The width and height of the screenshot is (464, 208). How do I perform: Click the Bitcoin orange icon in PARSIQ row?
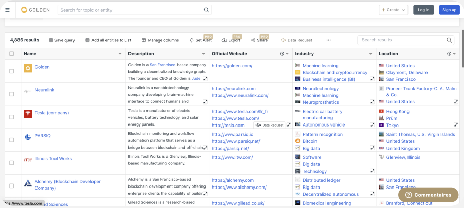298,141
